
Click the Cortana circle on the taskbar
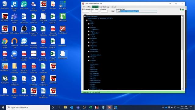click(x=53, y=107)
